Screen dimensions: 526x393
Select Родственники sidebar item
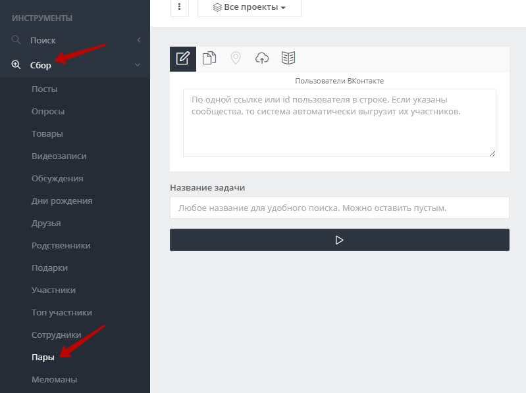(x=61, y=245)
